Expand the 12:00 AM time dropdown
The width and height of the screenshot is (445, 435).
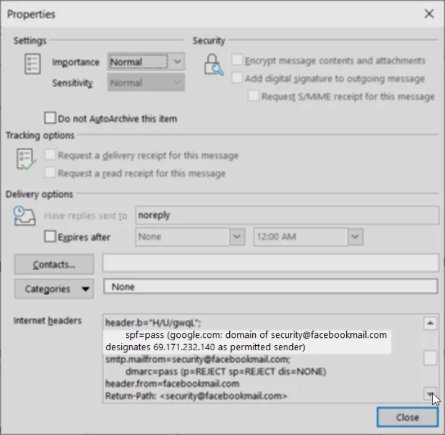pos(355,237)
